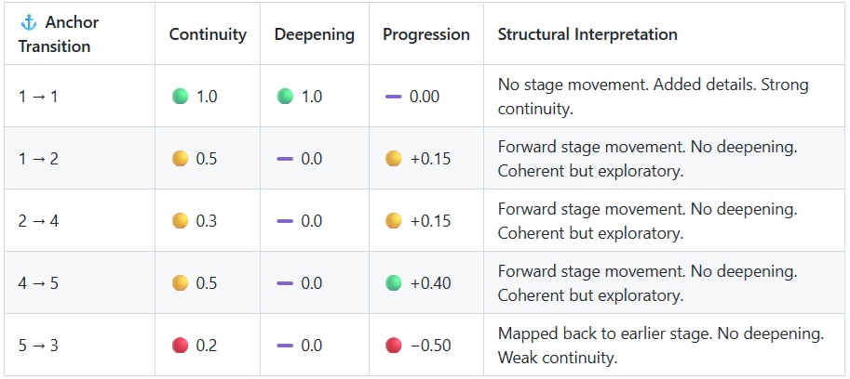
Task: Click the red circle in 5 → 3 Progression
Action: click(394, 346)
